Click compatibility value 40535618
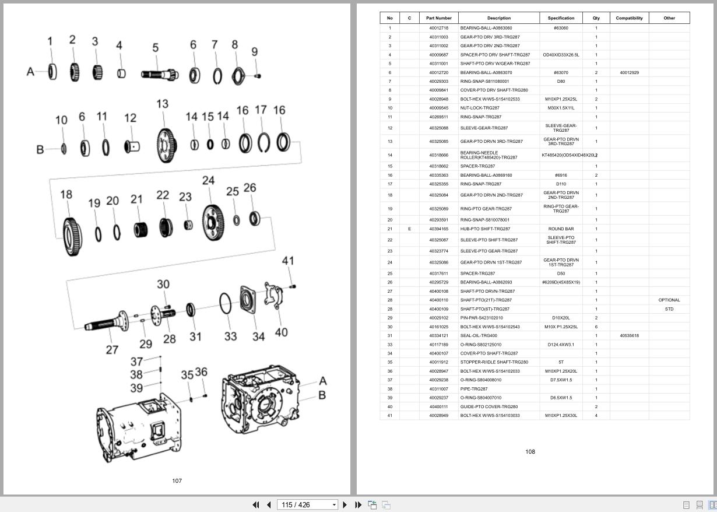This screenshot has width=717, height=512. point(630,336)
